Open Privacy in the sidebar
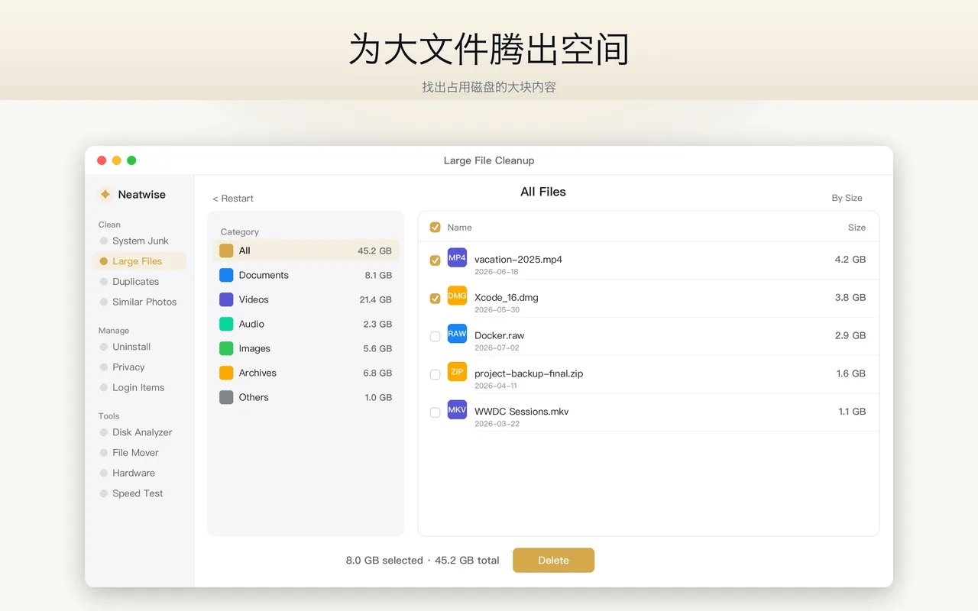The height and width of the screenshot is (611, 978). (139, 367)
